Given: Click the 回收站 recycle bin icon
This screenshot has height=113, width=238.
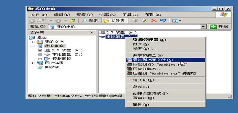Looking at the screenshot, I should tap(39, 67).
